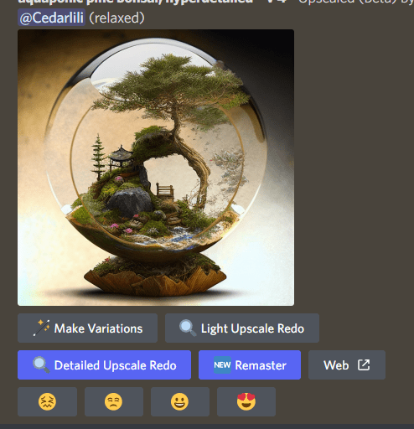Open the bonsai glass globe image preview

tap(156, 168)
